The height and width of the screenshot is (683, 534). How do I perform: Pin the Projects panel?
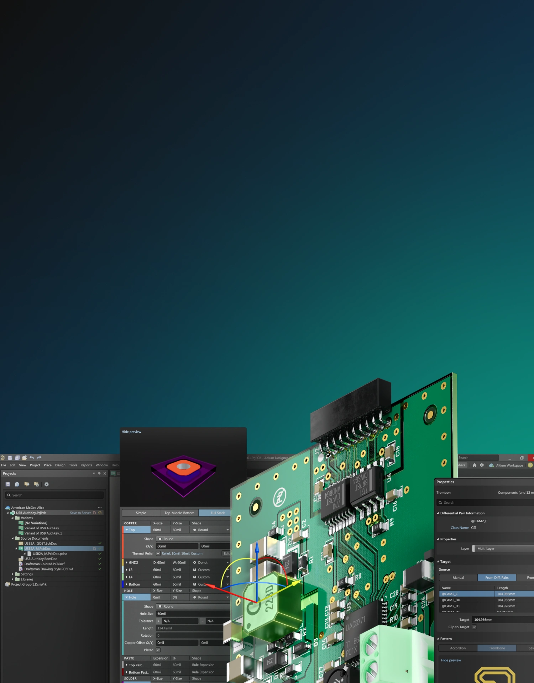(99, 473)
